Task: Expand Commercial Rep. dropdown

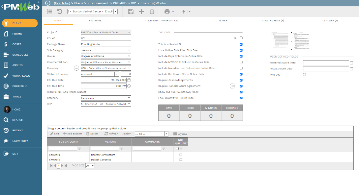Action: point(129,62)
